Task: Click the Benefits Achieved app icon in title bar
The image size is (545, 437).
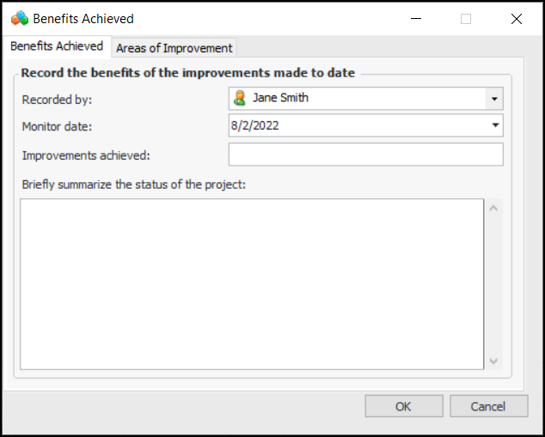Action: [19, 18]
